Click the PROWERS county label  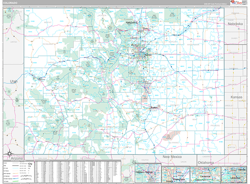coord(215,126)
